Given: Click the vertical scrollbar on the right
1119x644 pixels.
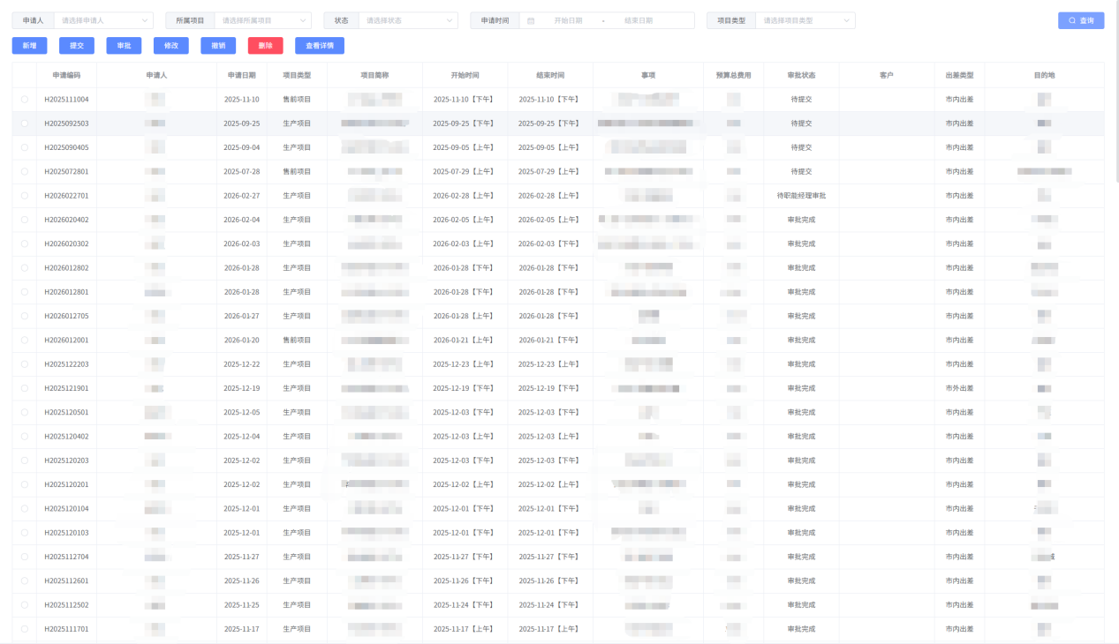Looking at the screenshot, I should click(1115, 132).
